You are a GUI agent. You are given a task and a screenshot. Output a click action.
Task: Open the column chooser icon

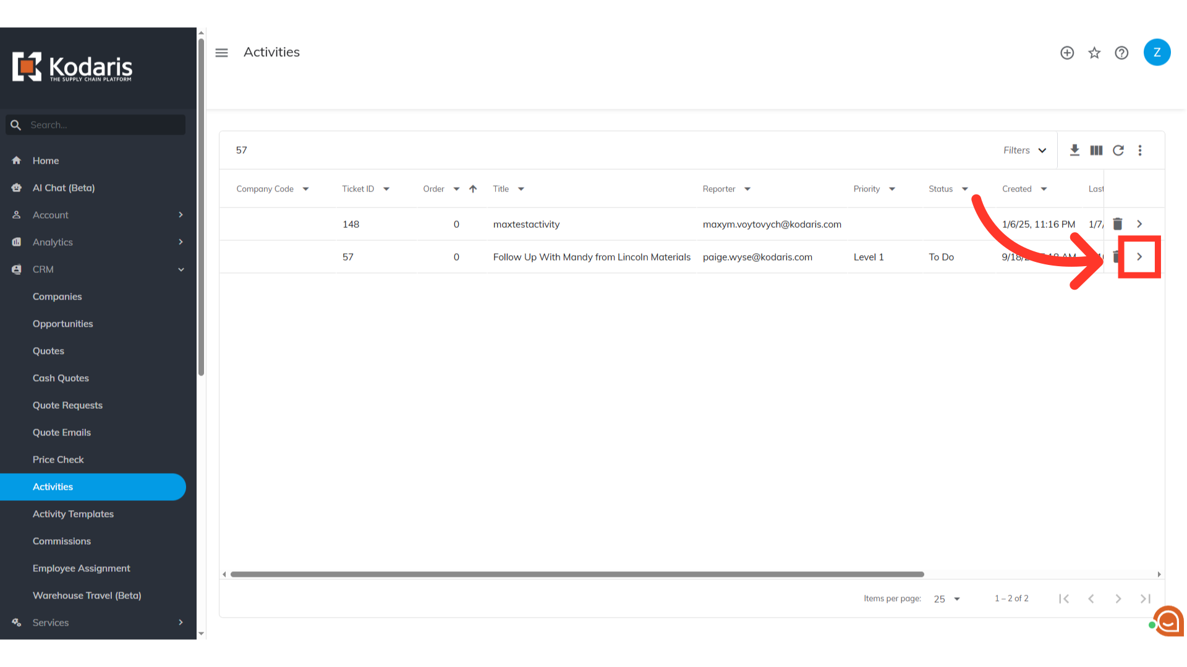point(1096,150)
